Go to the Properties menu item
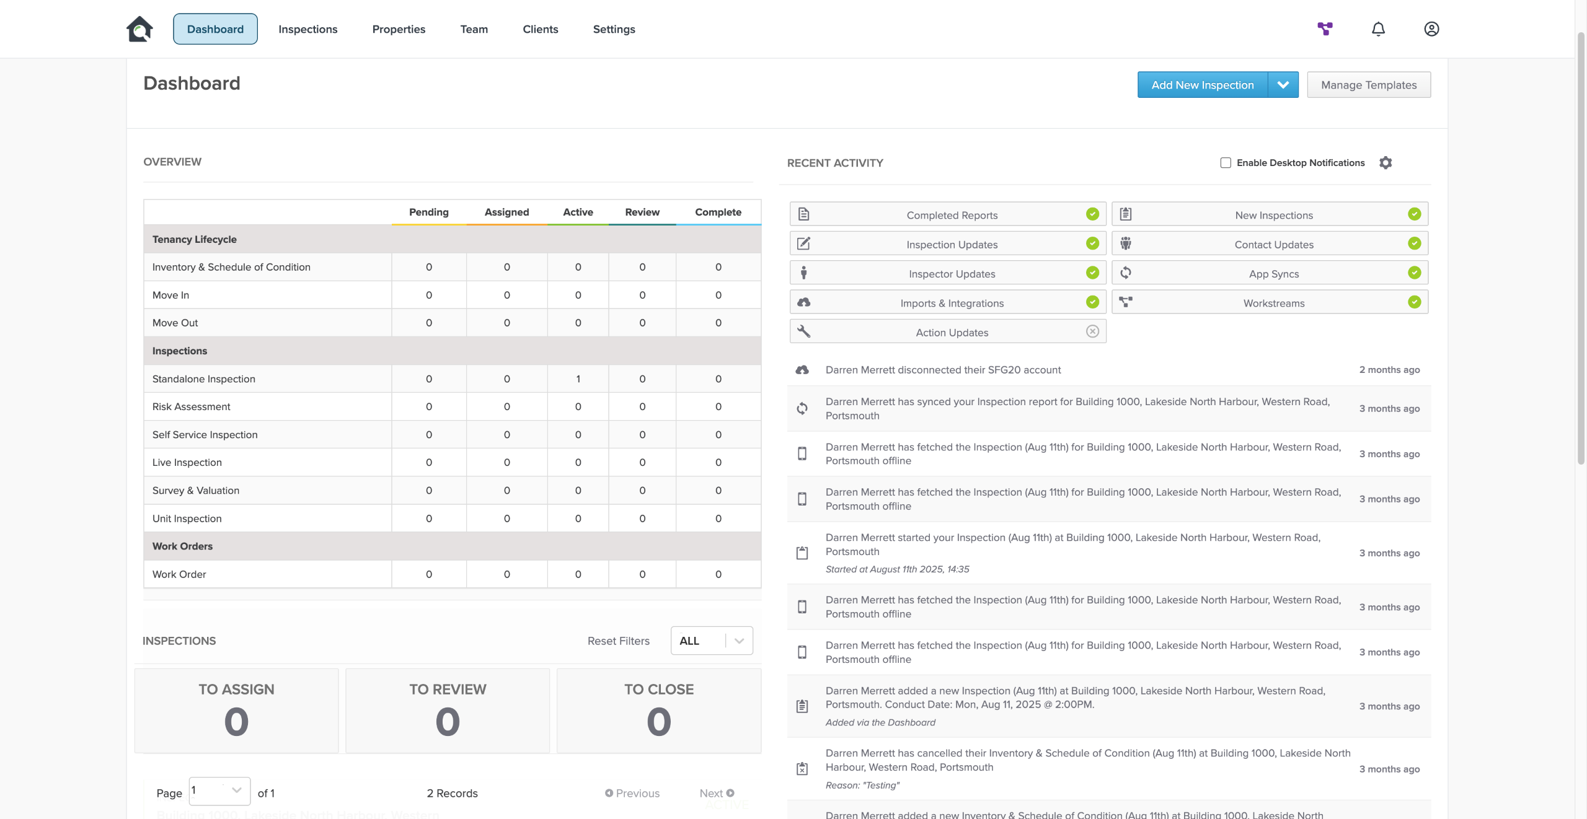This screenshot has height=819, width=1587. click(399, 29)
